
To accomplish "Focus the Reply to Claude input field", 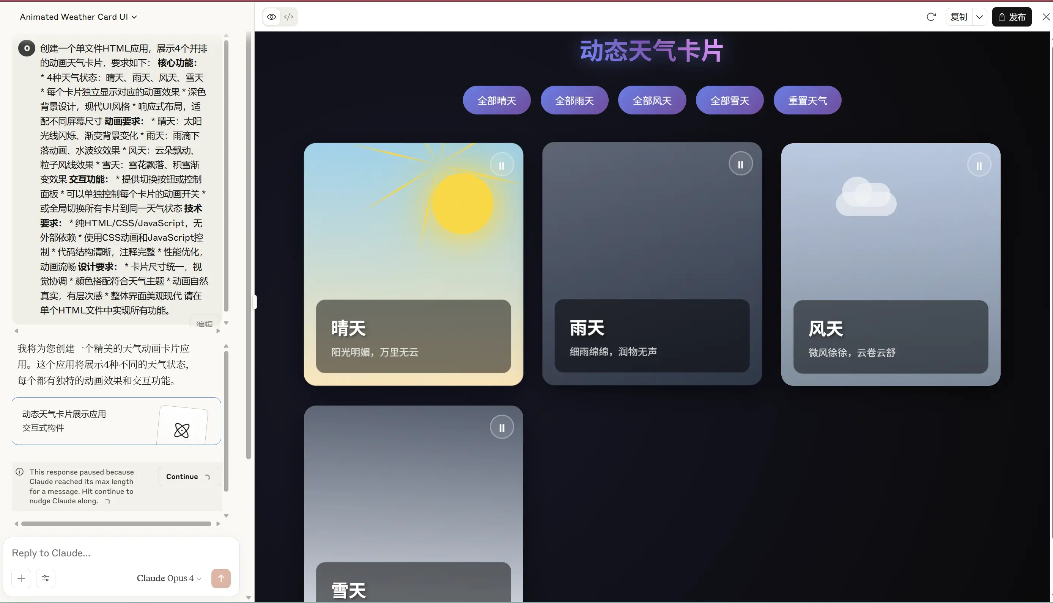I will coord(121,553).
